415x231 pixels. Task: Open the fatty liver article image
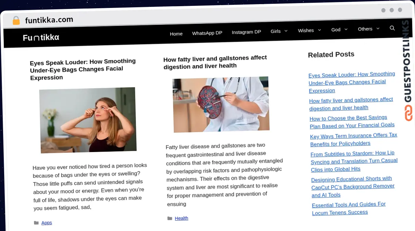221,104
